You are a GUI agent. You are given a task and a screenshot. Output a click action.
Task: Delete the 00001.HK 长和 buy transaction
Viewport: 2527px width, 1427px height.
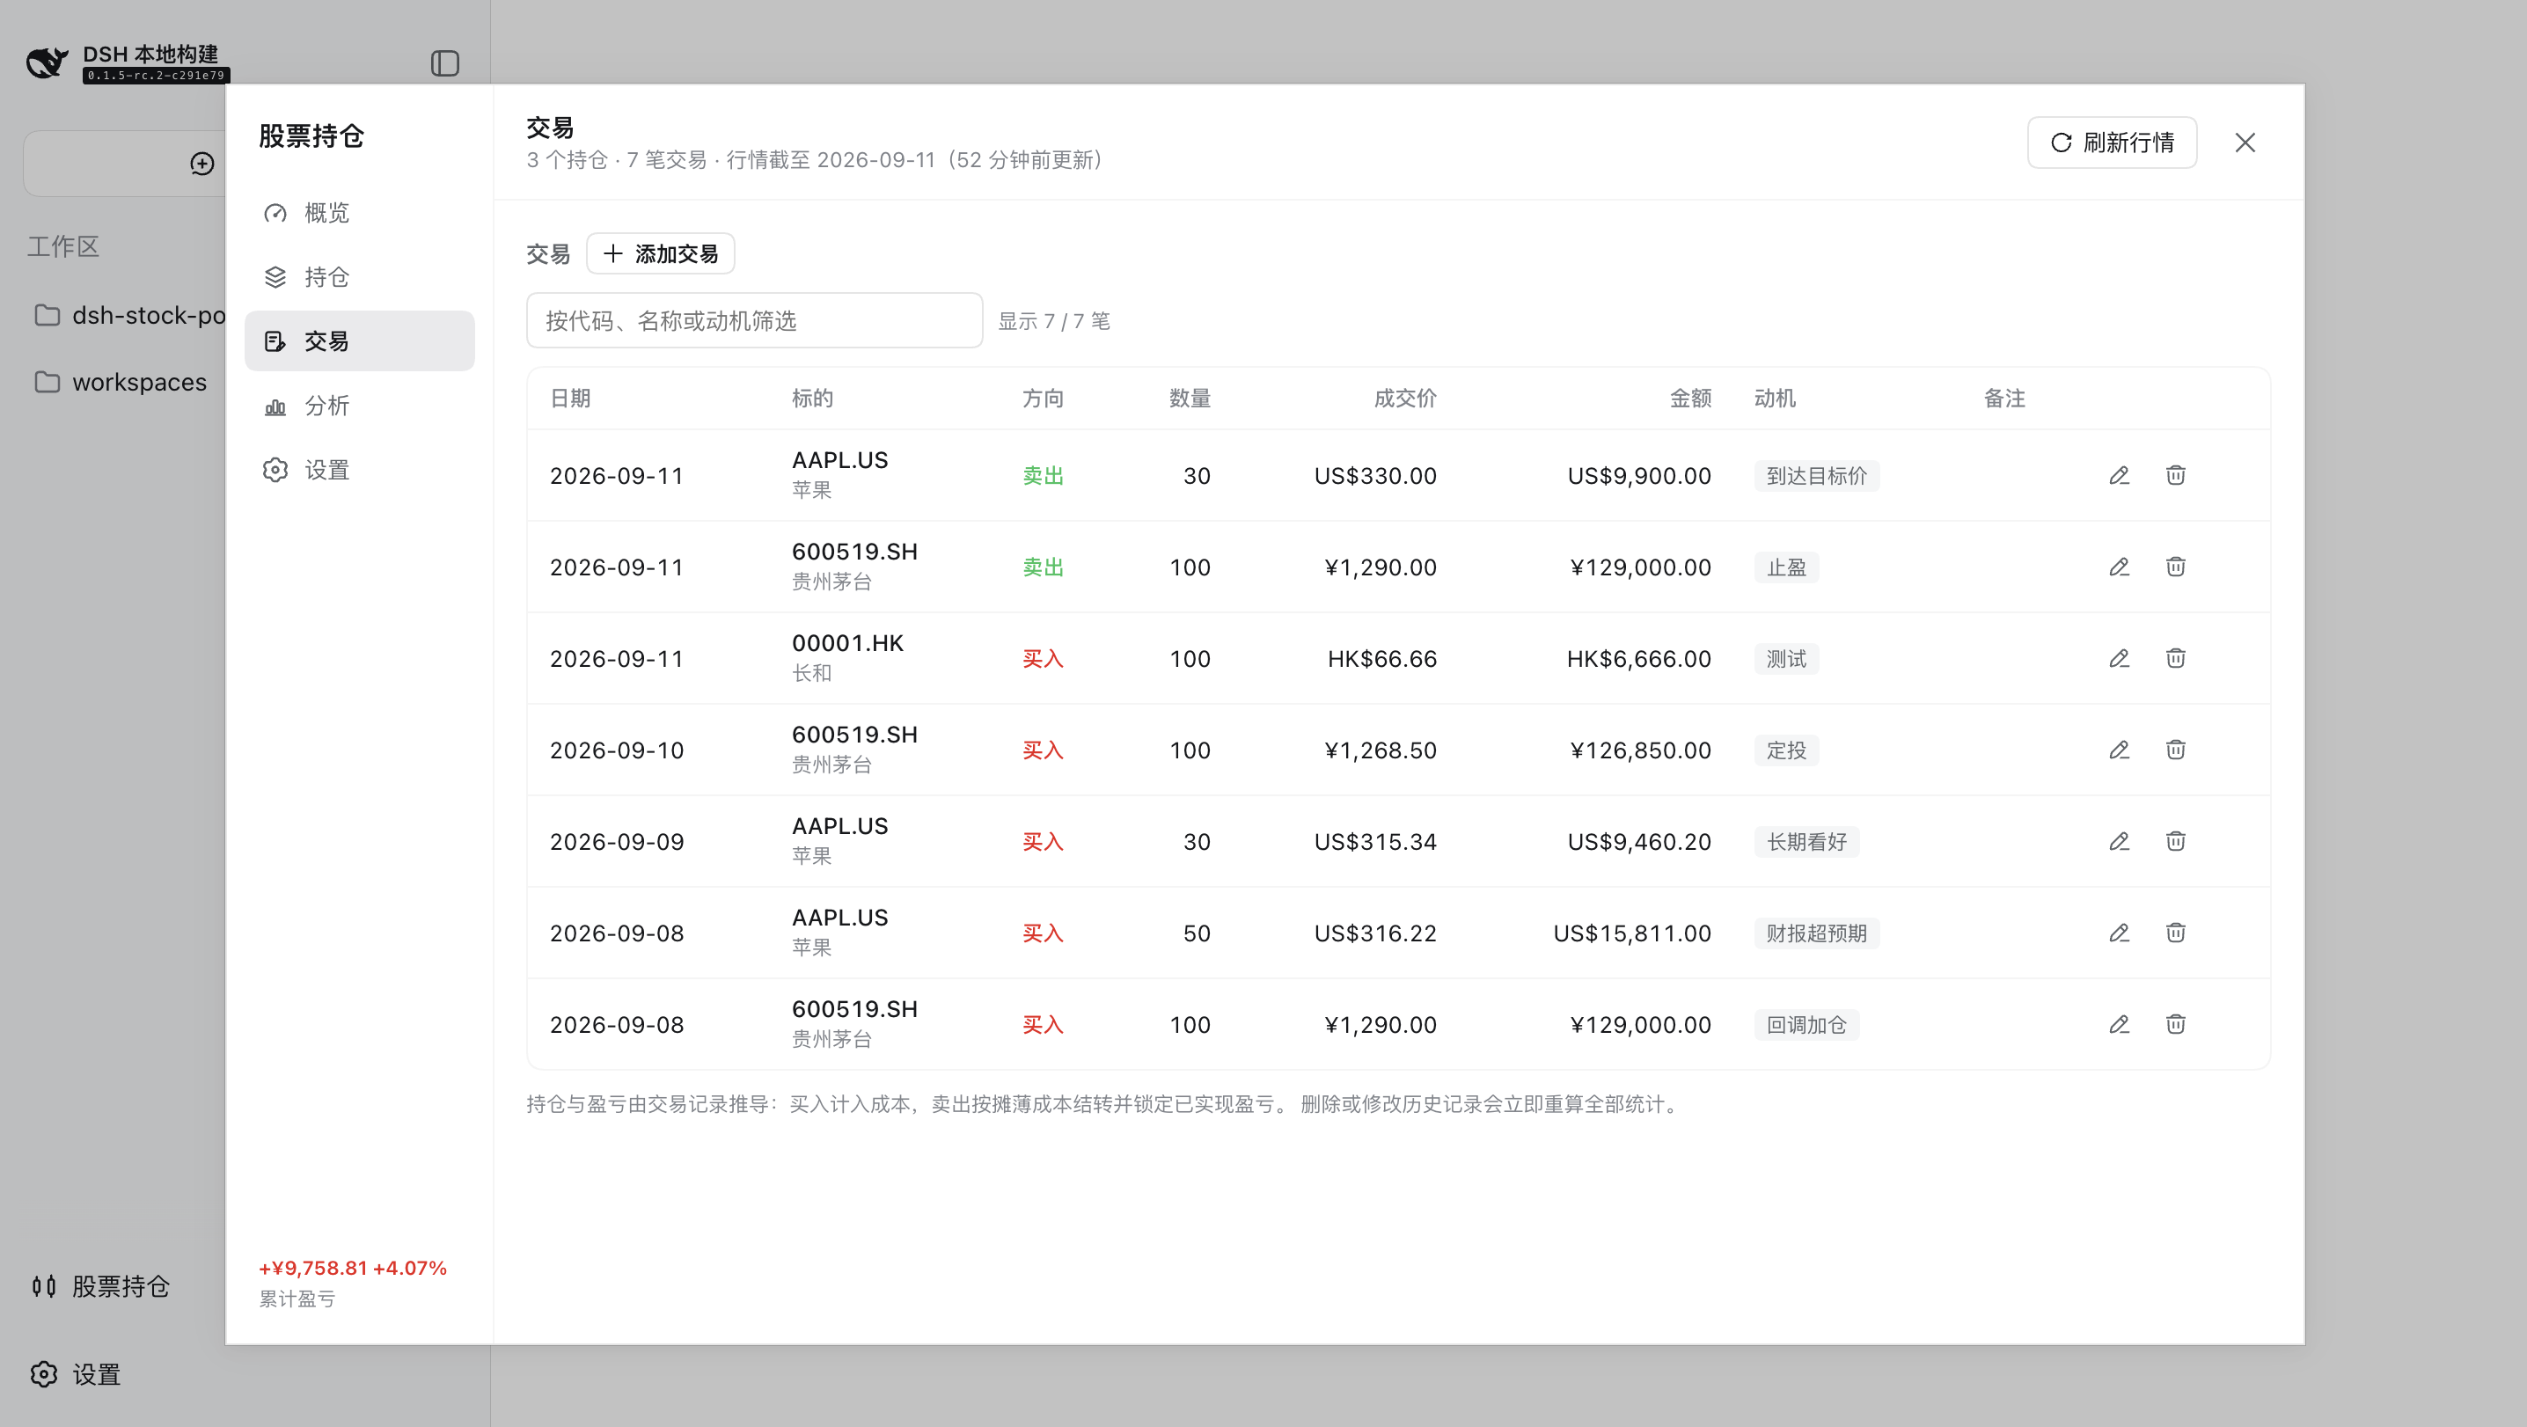click(2175, 658)
